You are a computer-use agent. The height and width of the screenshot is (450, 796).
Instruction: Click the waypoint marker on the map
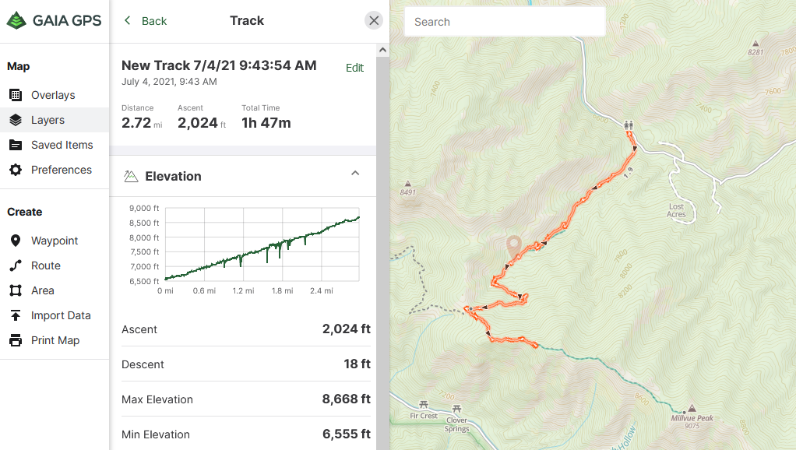tap(514, 246)
